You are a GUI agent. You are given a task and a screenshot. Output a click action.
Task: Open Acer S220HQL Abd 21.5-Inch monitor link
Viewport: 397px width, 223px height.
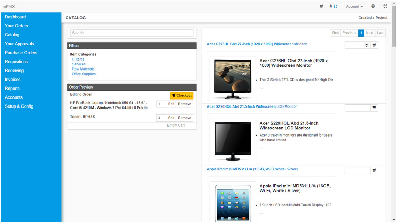point(252,106)
